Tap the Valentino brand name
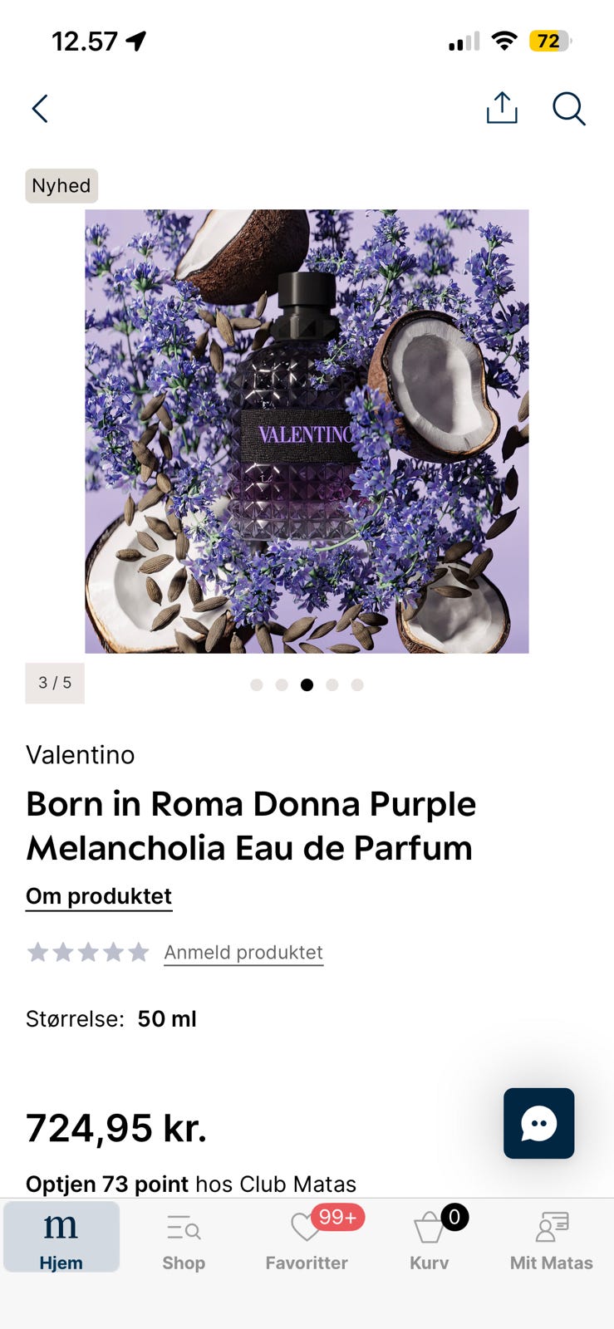This screenshot has width=614, height=1329. [81, 755]
